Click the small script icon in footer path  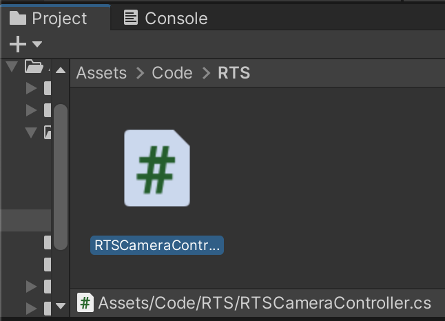coord(85,303)
